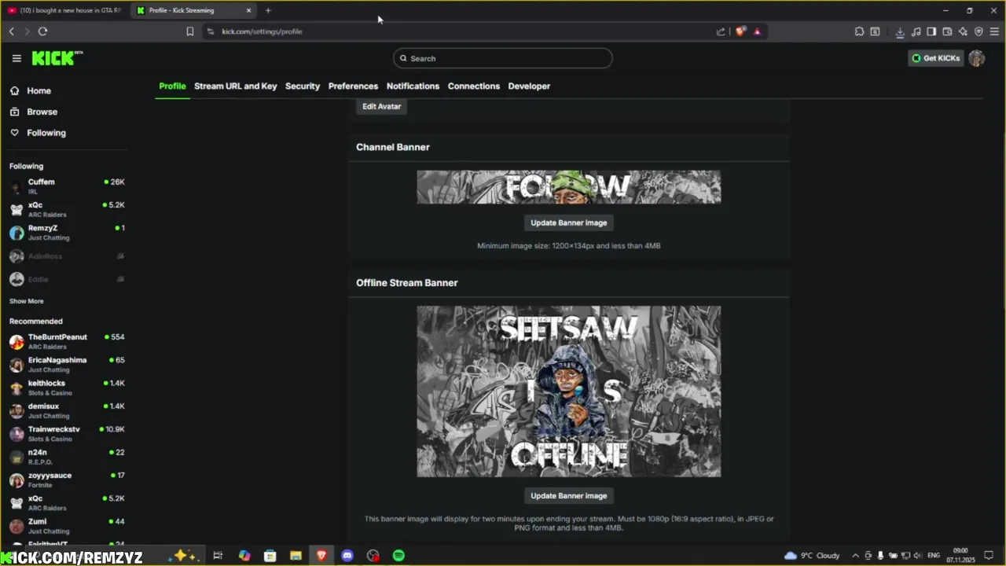Open the Brave Rewards triangle icon

[757, 31]
